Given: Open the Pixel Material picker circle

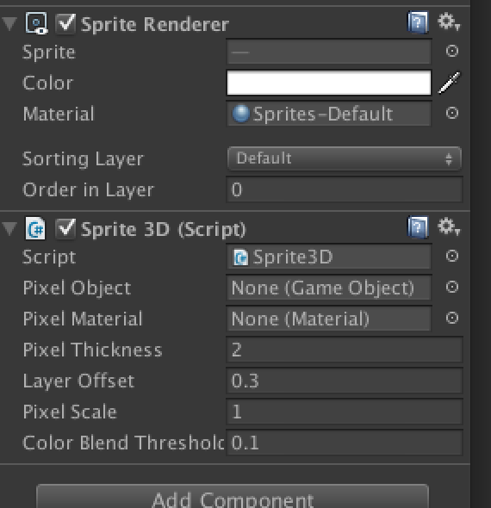Looking at the screenshot, I should coord(451,318).
